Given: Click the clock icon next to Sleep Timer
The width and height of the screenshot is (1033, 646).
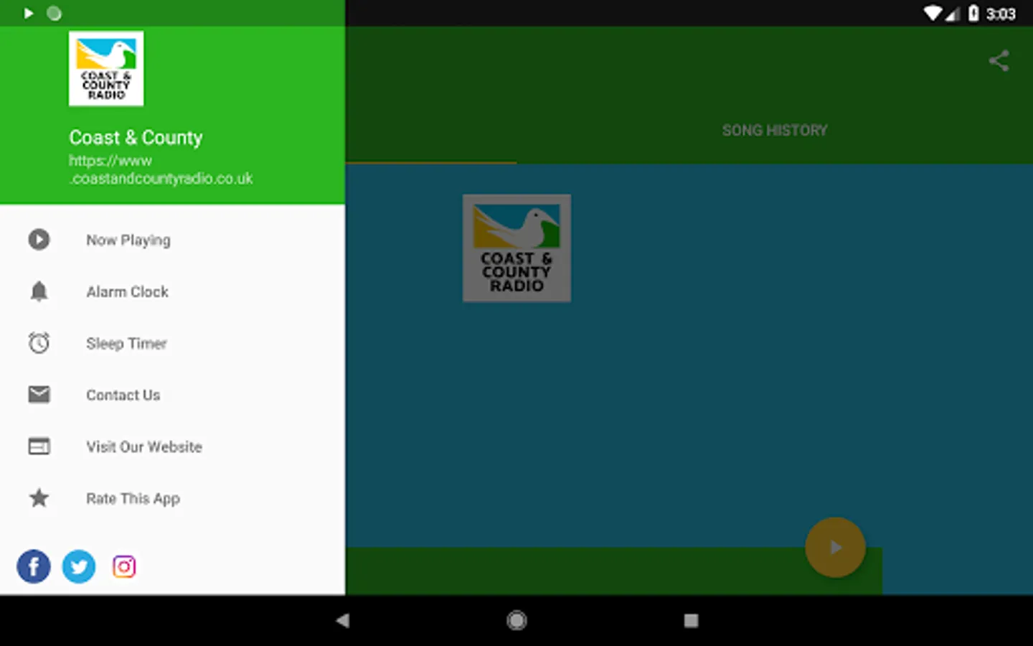Looking at the screenshot, I should pos(39,343).
